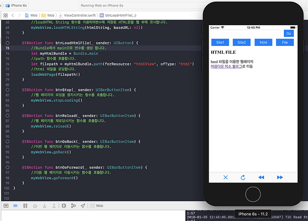
Task: Select Web folder in jump bar
Action: [x=48, y=15]
